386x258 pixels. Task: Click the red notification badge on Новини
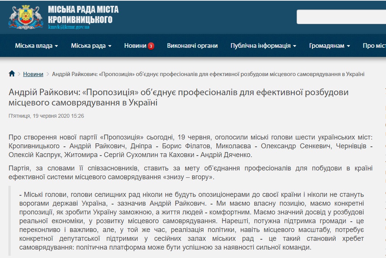151,46
